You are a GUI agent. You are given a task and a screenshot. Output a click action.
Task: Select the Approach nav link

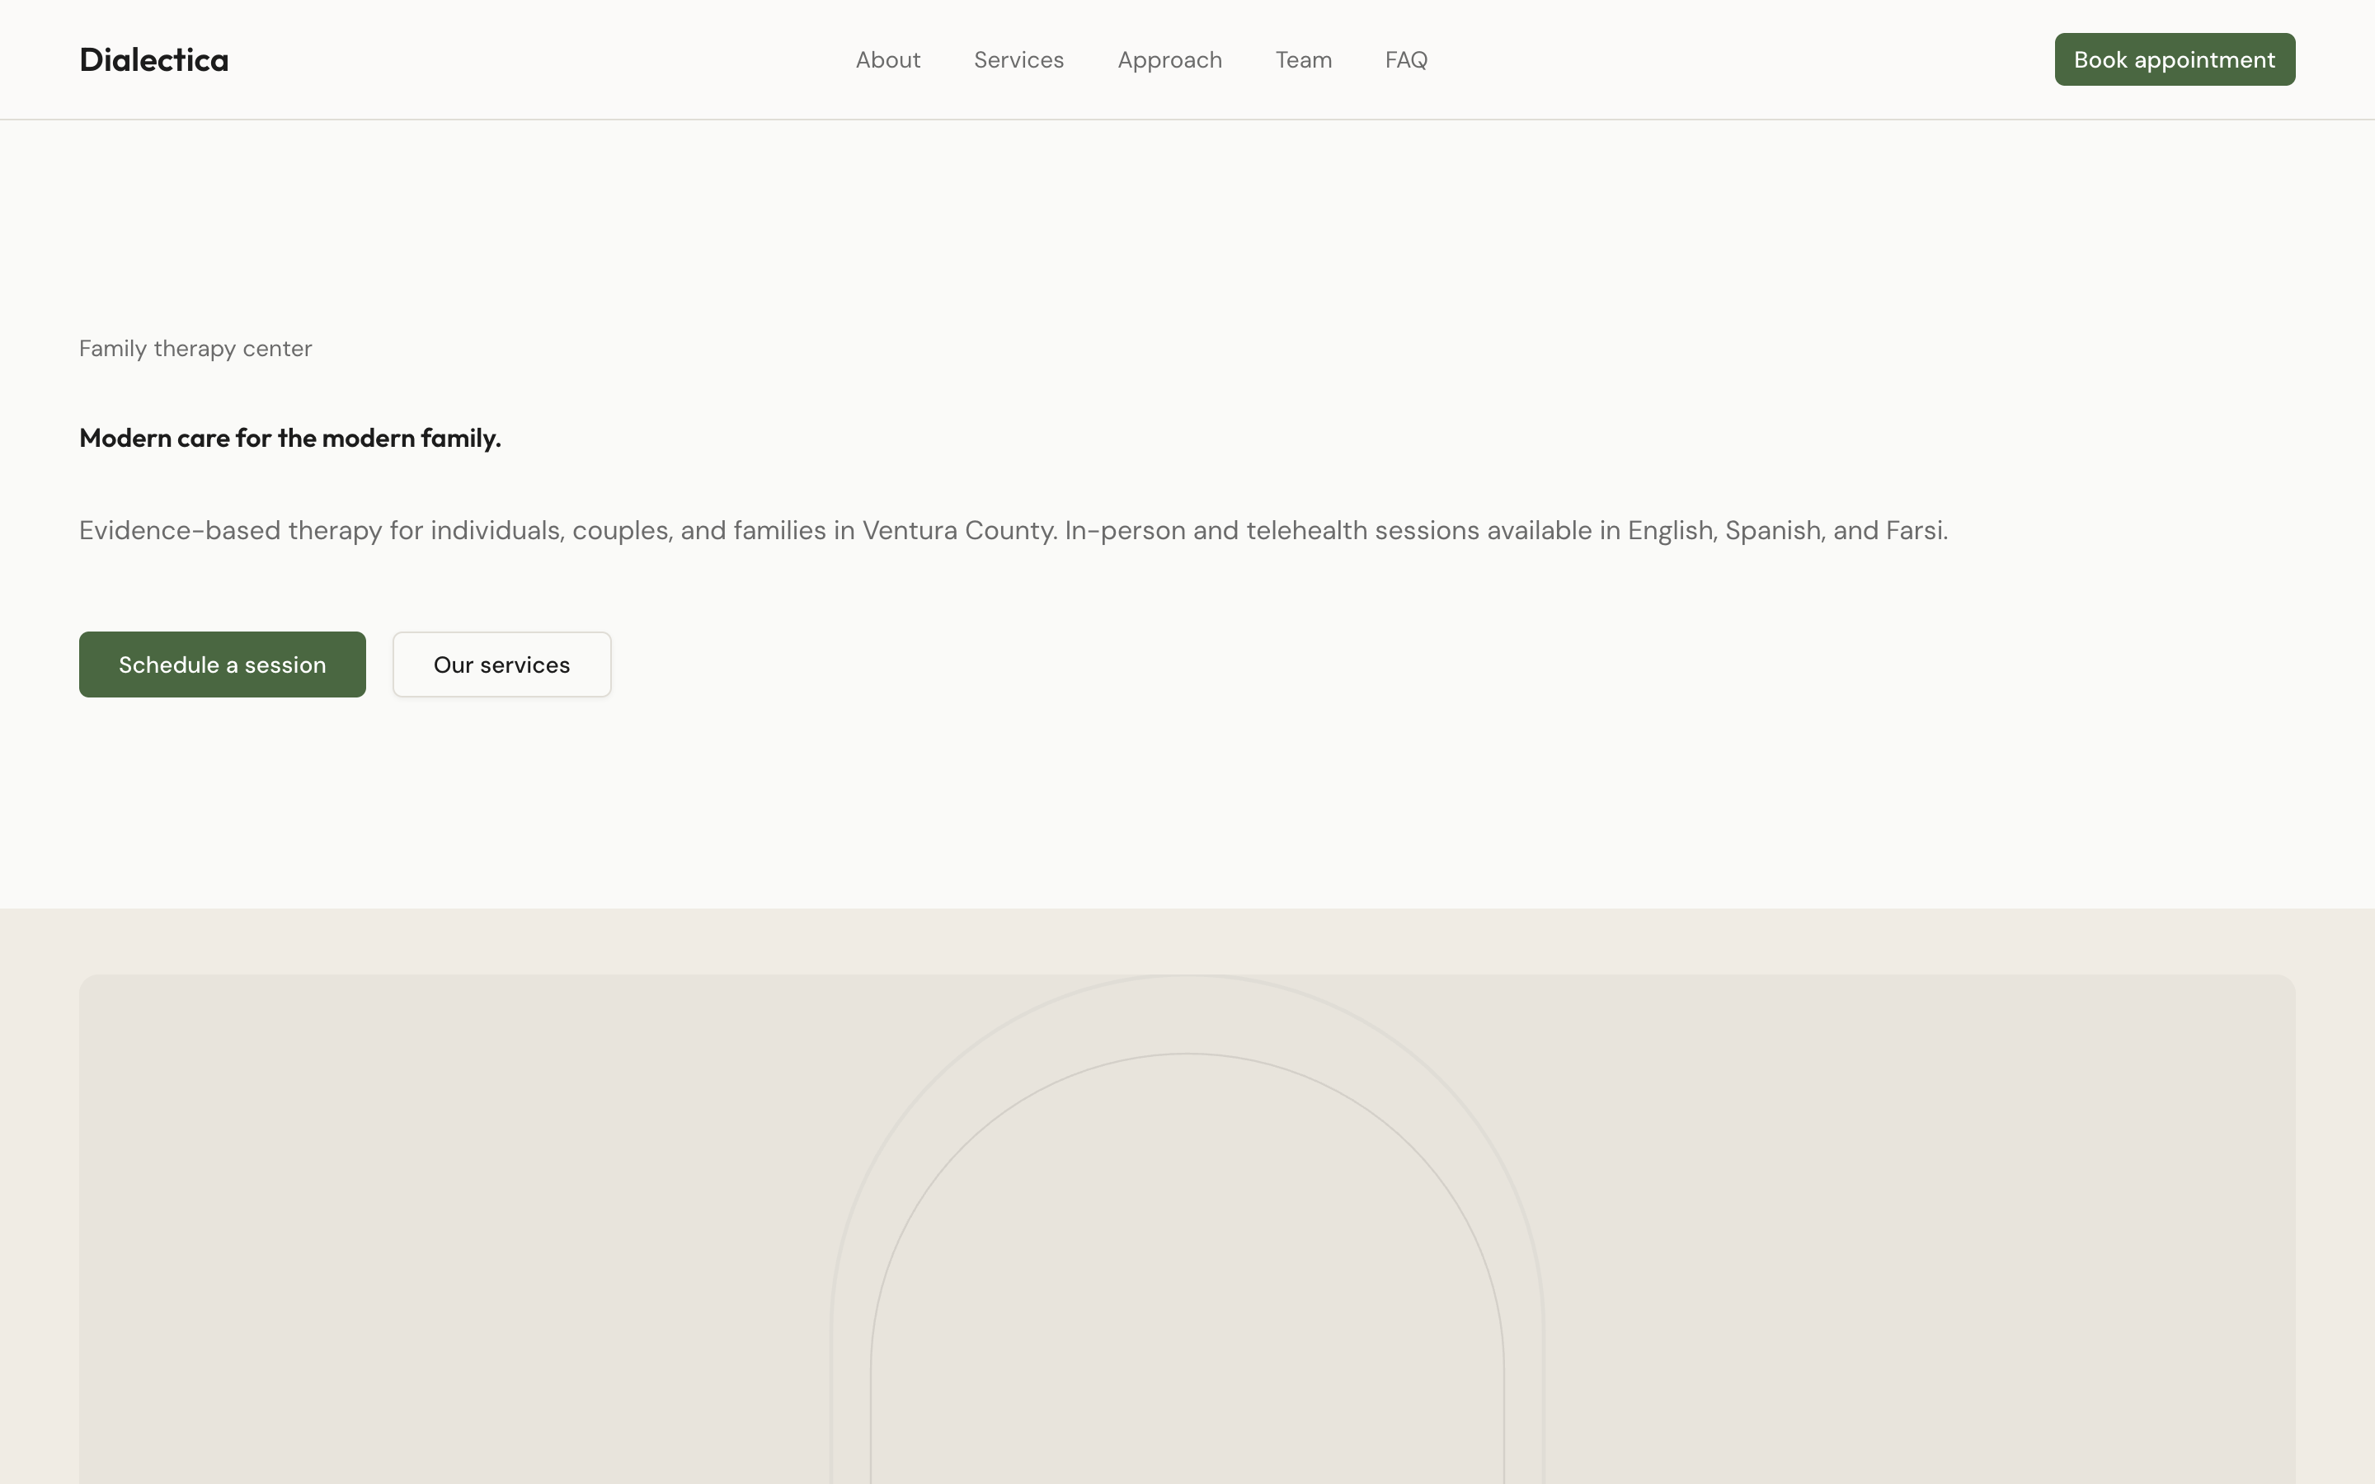click(x=1170, y=60)
